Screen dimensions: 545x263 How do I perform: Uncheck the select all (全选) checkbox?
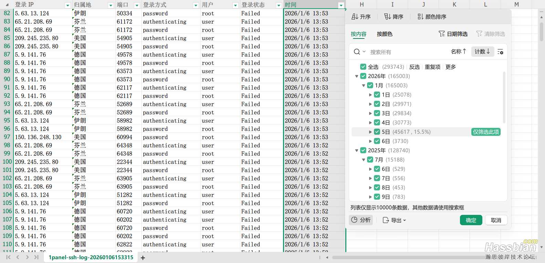(363, 67)
